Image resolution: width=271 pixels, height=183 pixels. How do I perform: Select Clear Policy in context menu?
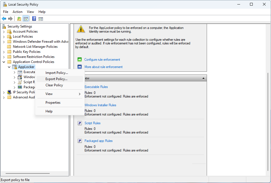54,85
